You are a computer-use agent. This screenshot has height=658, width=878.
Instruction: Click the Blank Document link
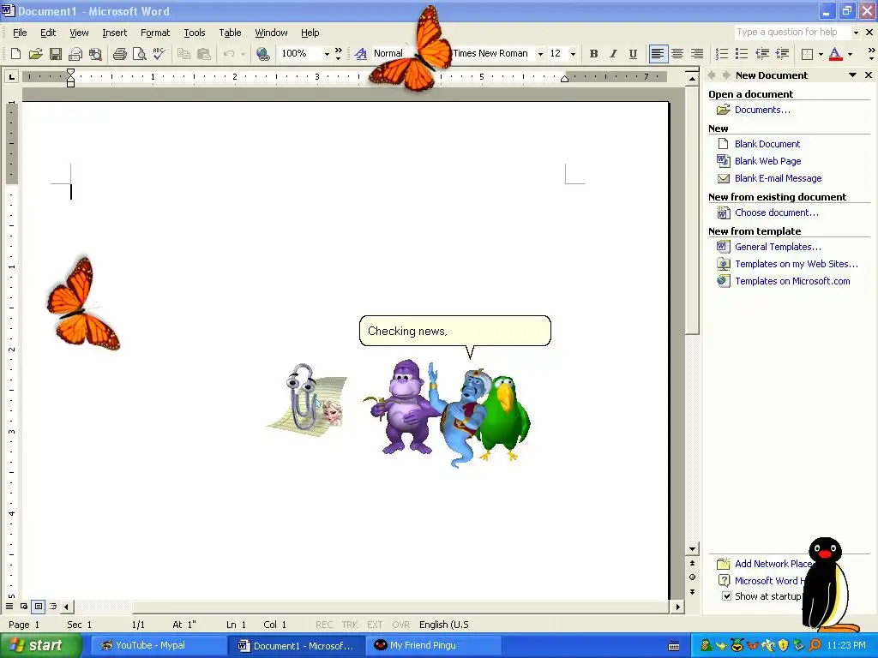pos(767,144)
